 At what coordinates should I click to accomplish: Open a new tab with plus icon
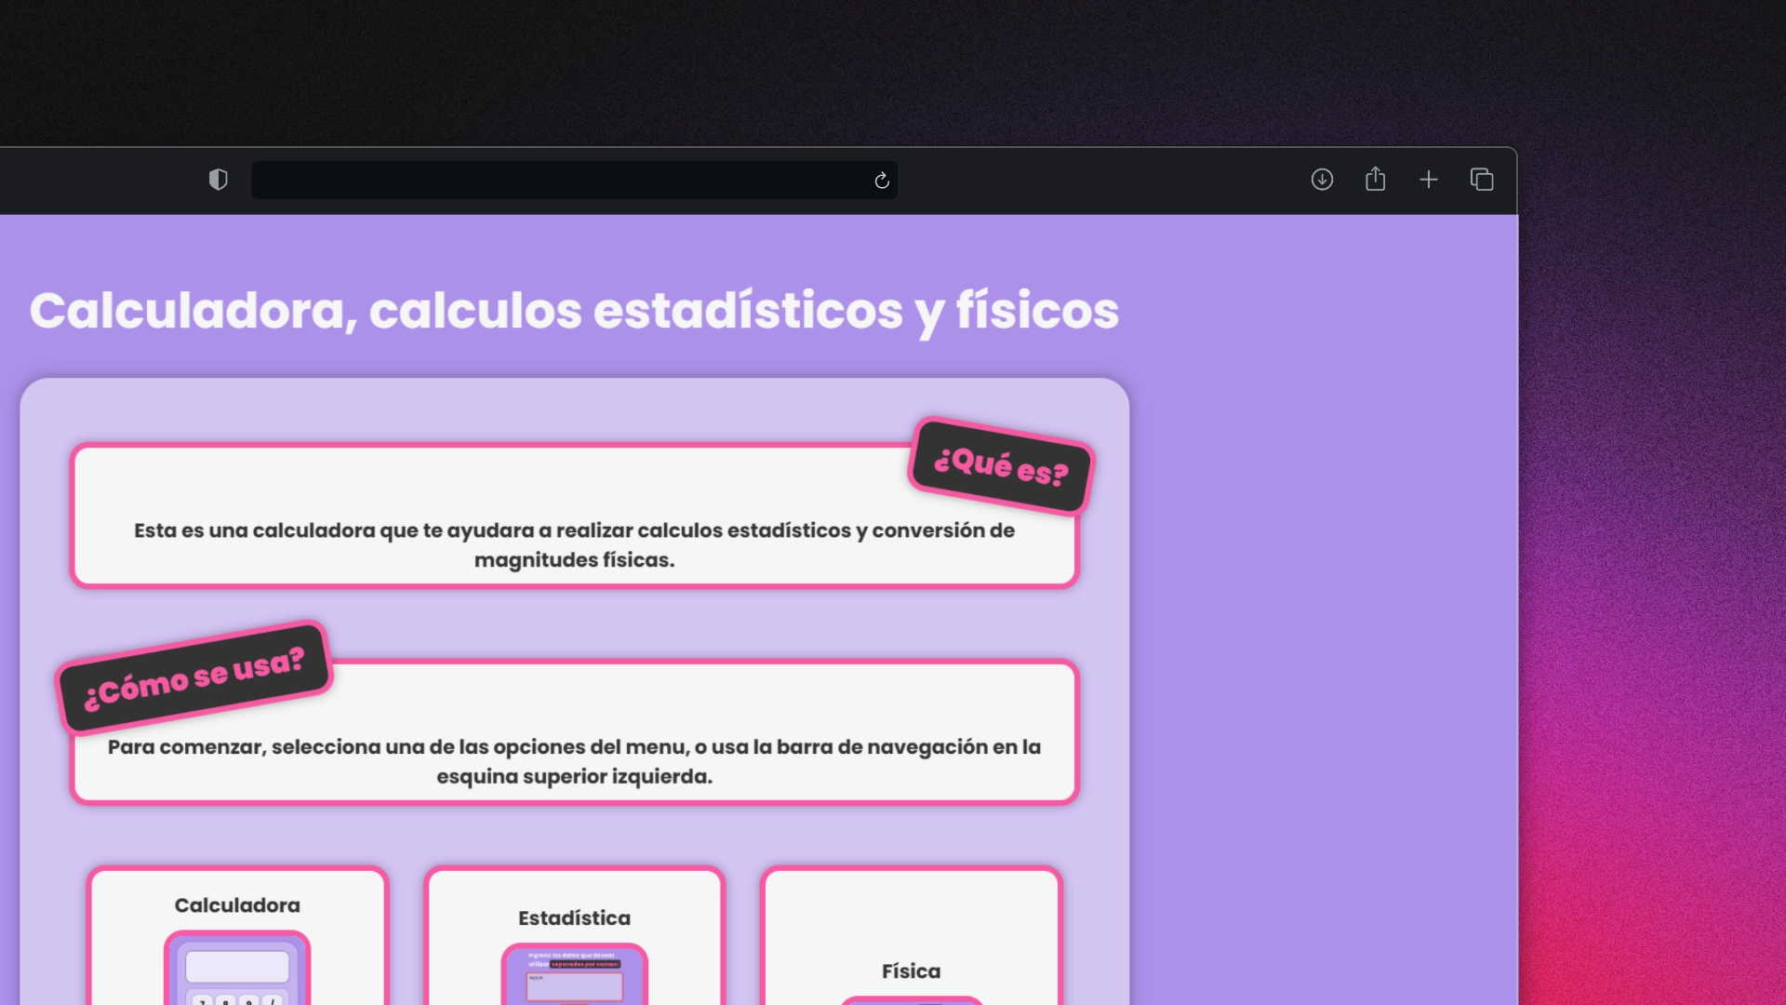click(x=1429, y=180)
